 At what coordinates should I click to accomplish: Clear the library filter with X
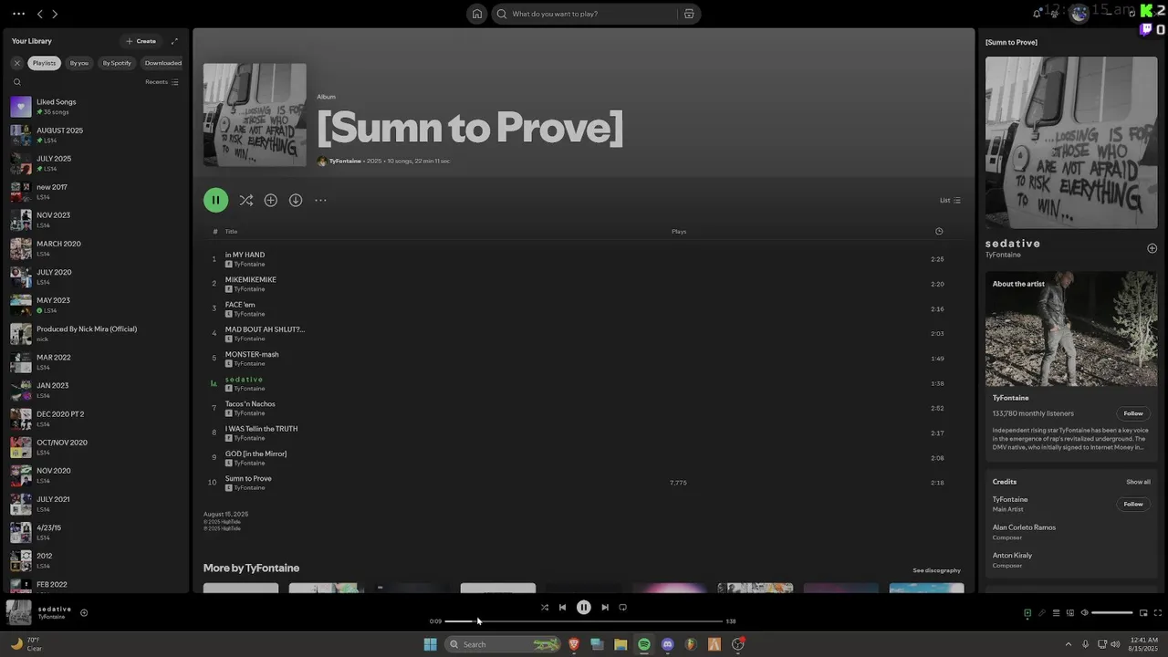[x=16, y=63]
